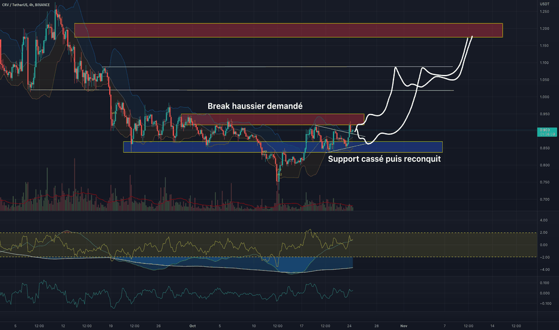Click the 0.100 lower indicator scale value
This screenshot has width=559, height=330.
tap(545, 283)
